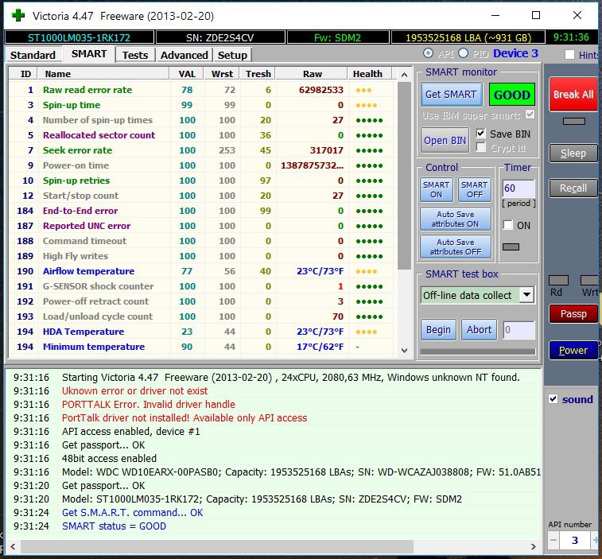Screen dimensions: 602x559
Task: Click the SMART status = GOOD log line
Action: click(x=114, y=526)
